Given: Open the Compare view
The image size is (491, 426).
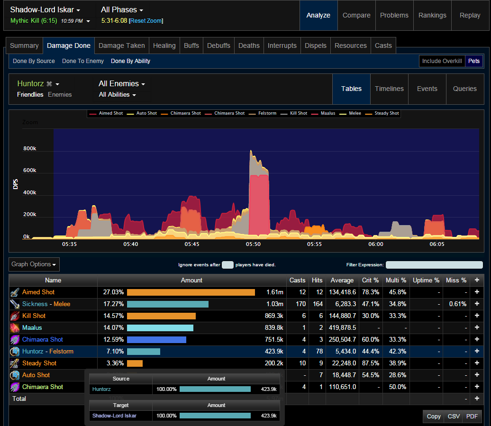Looking at the screenshot, I should 356,15.
